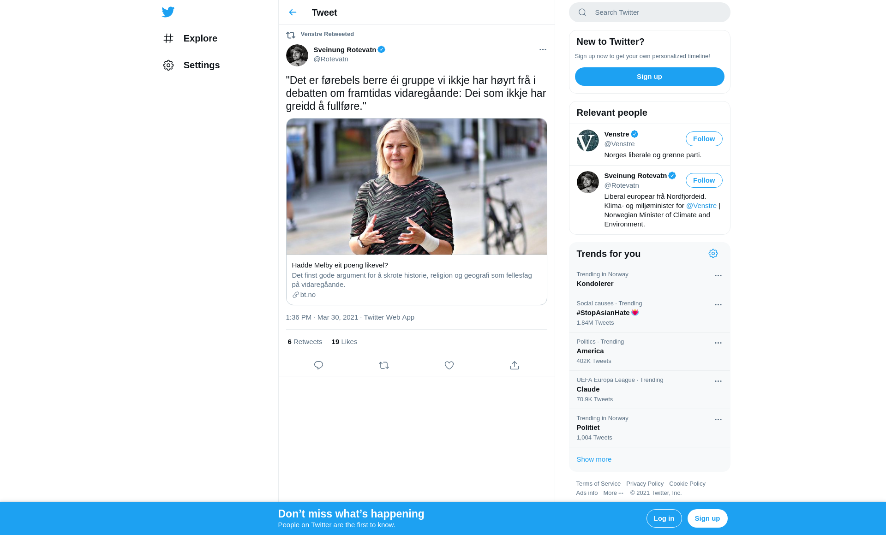Open more options for Kondolerer trend

[718, 276]
